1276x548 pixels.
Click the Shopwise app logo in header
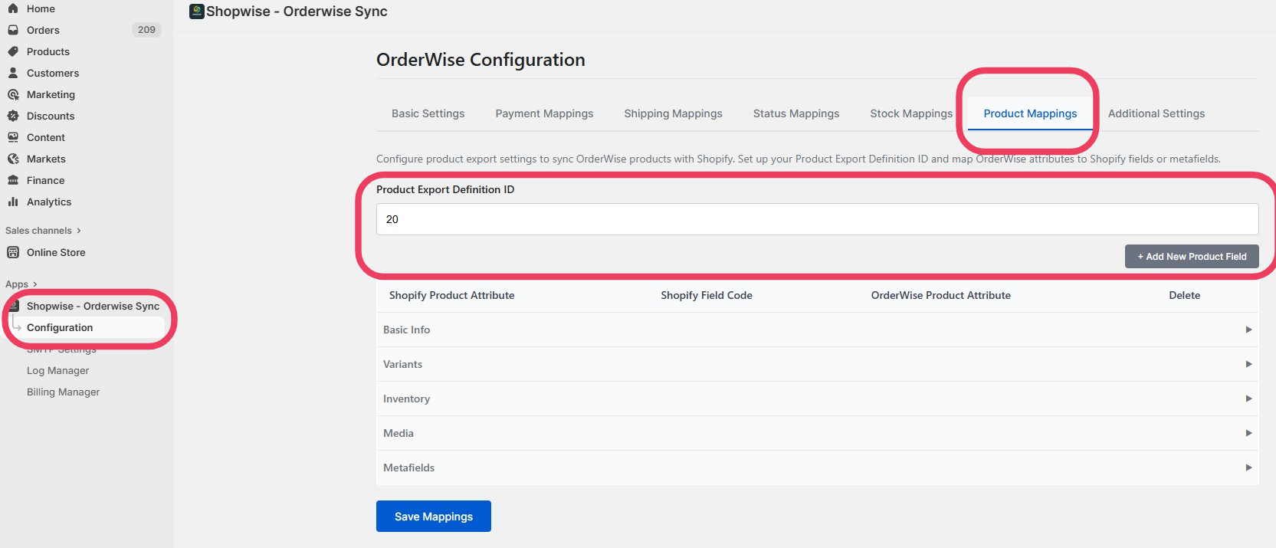point(197,11)
